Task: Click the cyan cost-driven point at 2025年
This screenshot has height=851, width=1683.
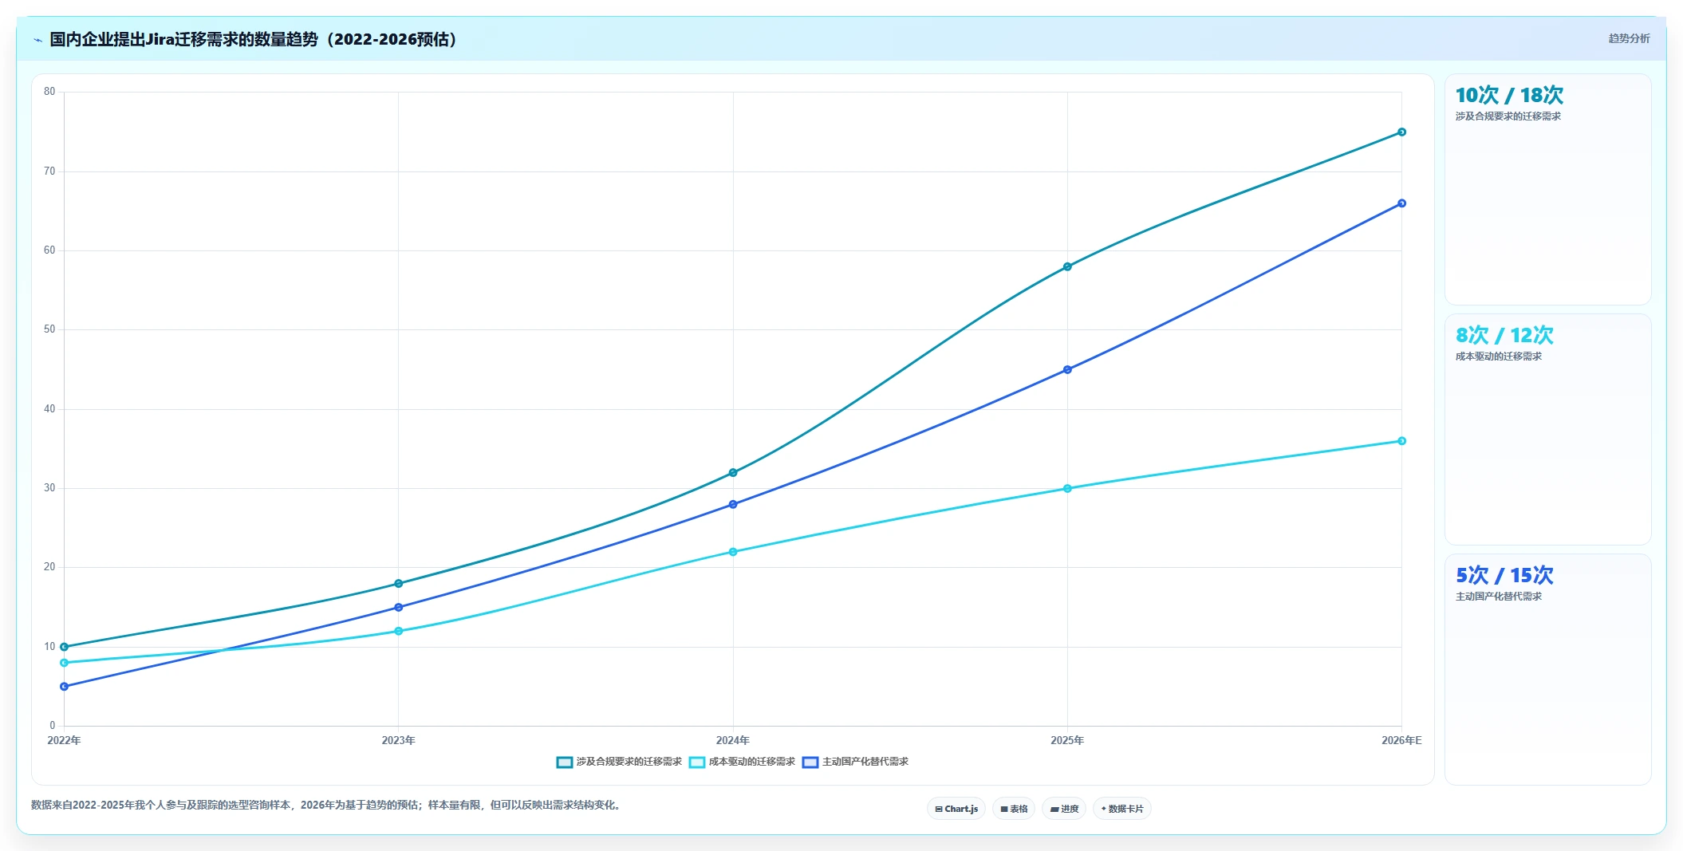Action: (1067, 489)
